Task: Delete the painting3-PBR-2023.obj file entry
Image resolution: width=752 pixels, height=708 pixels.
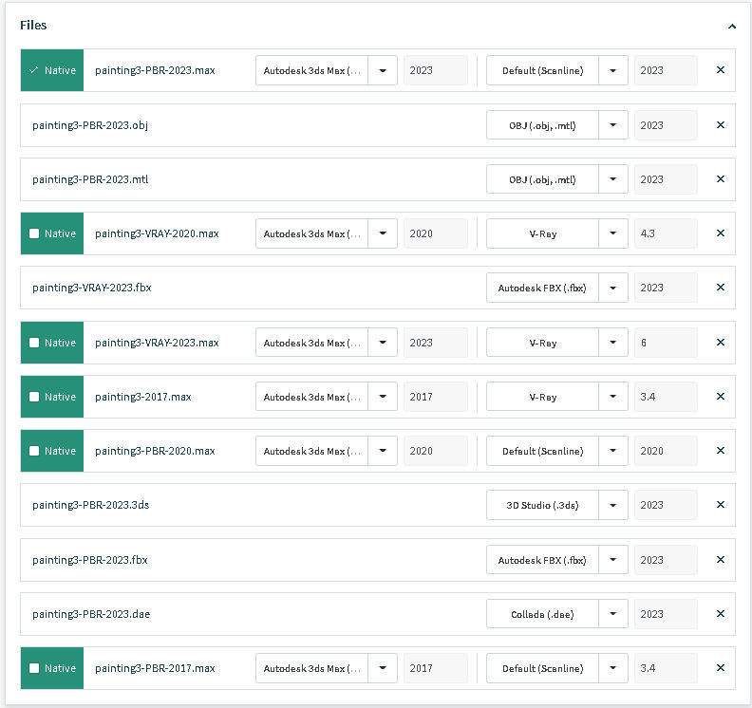Action: click(x=720, y=125)
